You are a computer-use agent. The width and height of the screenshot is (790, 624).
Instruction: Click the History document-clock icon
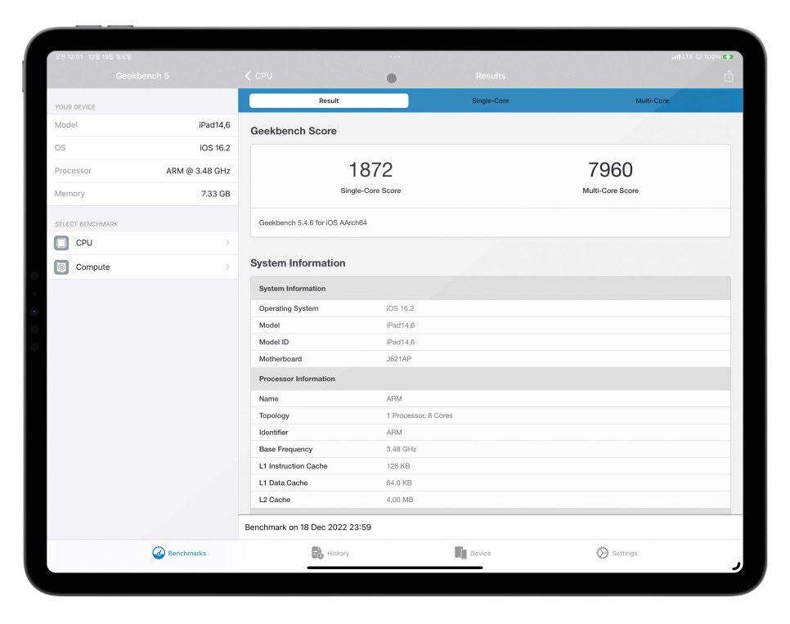[317, 553]
